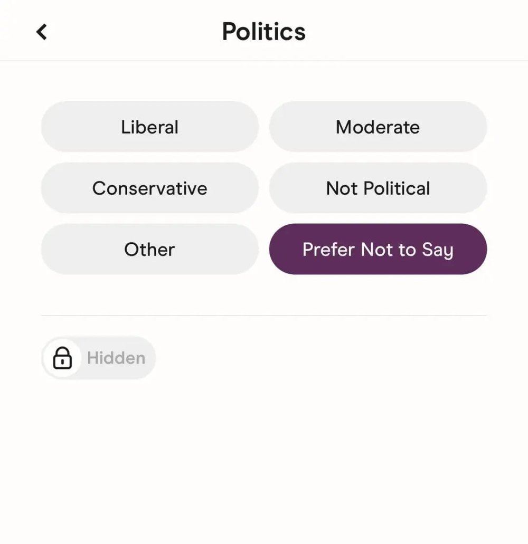The width and height of the screenshot is (528, 544).
Task: Click the Hidden label text
Action: (116, 358)
